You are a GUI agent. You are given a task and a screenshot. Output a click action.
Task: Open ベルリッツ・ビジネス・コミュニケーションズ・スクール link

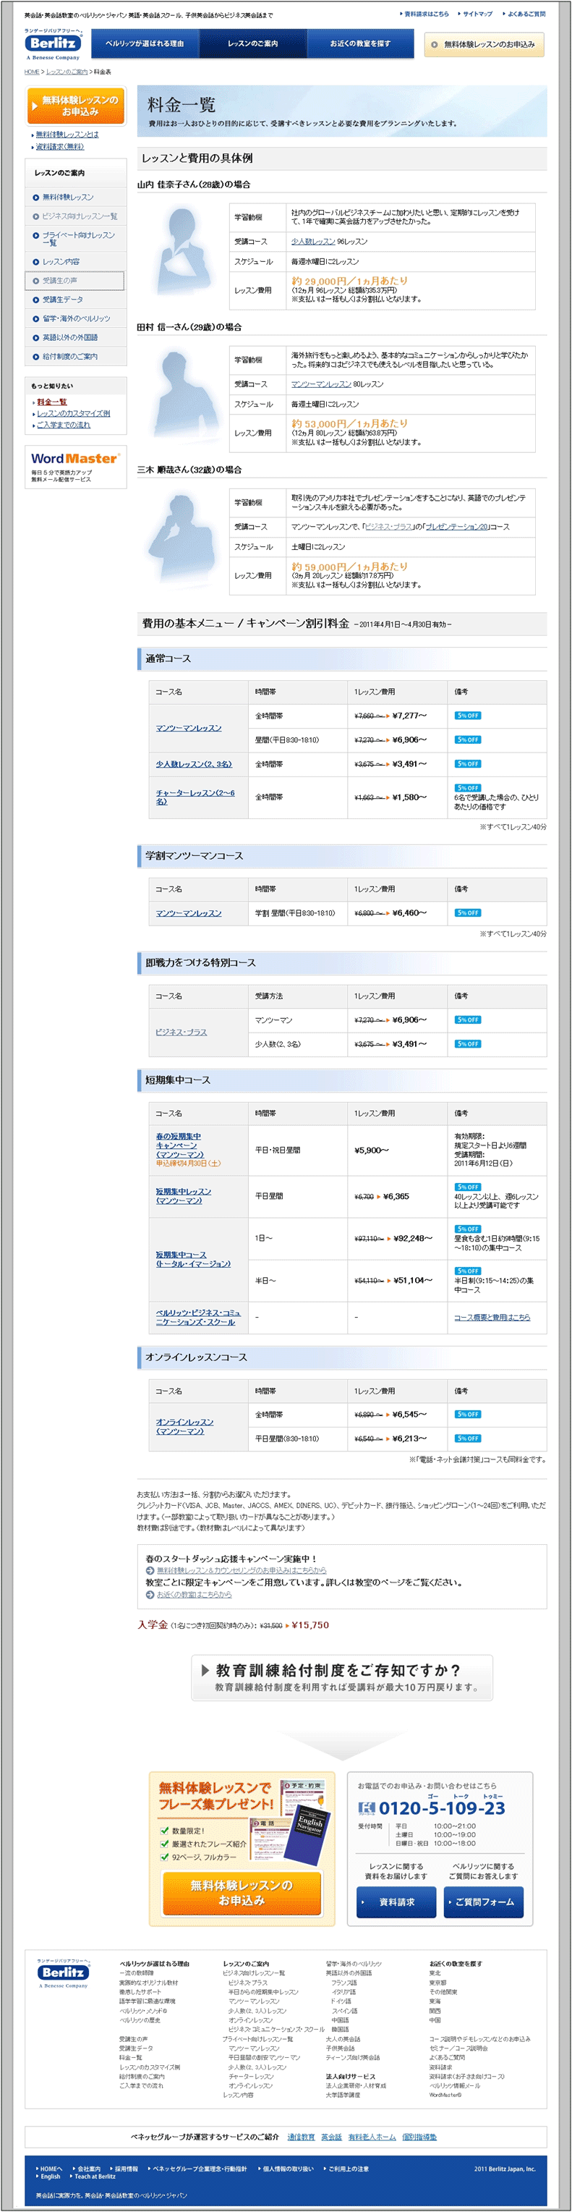click(198, 1317)
